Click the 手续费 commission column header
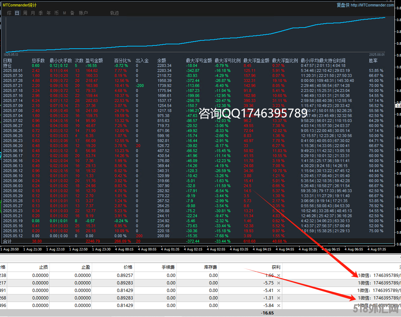The image size is (401, 317). coord(169,267)
